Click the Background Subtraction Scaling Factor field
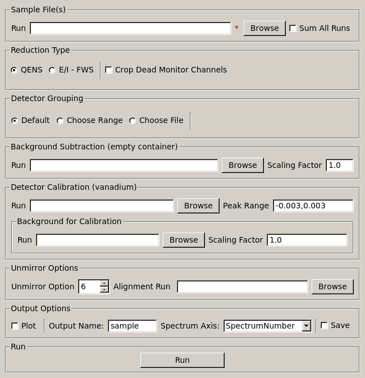The image size is (365, 378). coord(339,165)
